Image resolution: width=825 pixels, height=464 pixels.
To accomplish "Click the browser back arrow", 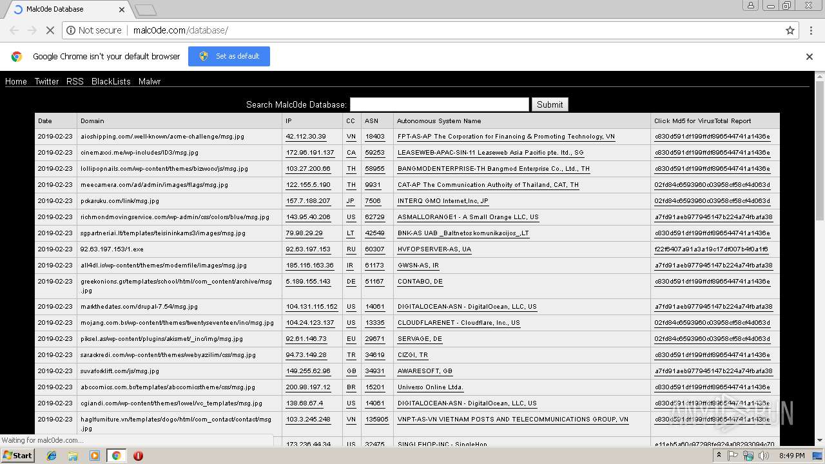I will coord(14,30).
